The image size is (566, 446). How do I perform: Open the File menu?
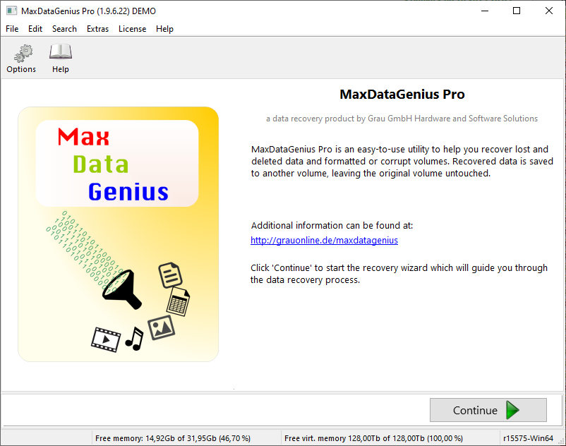pos(11,29)
